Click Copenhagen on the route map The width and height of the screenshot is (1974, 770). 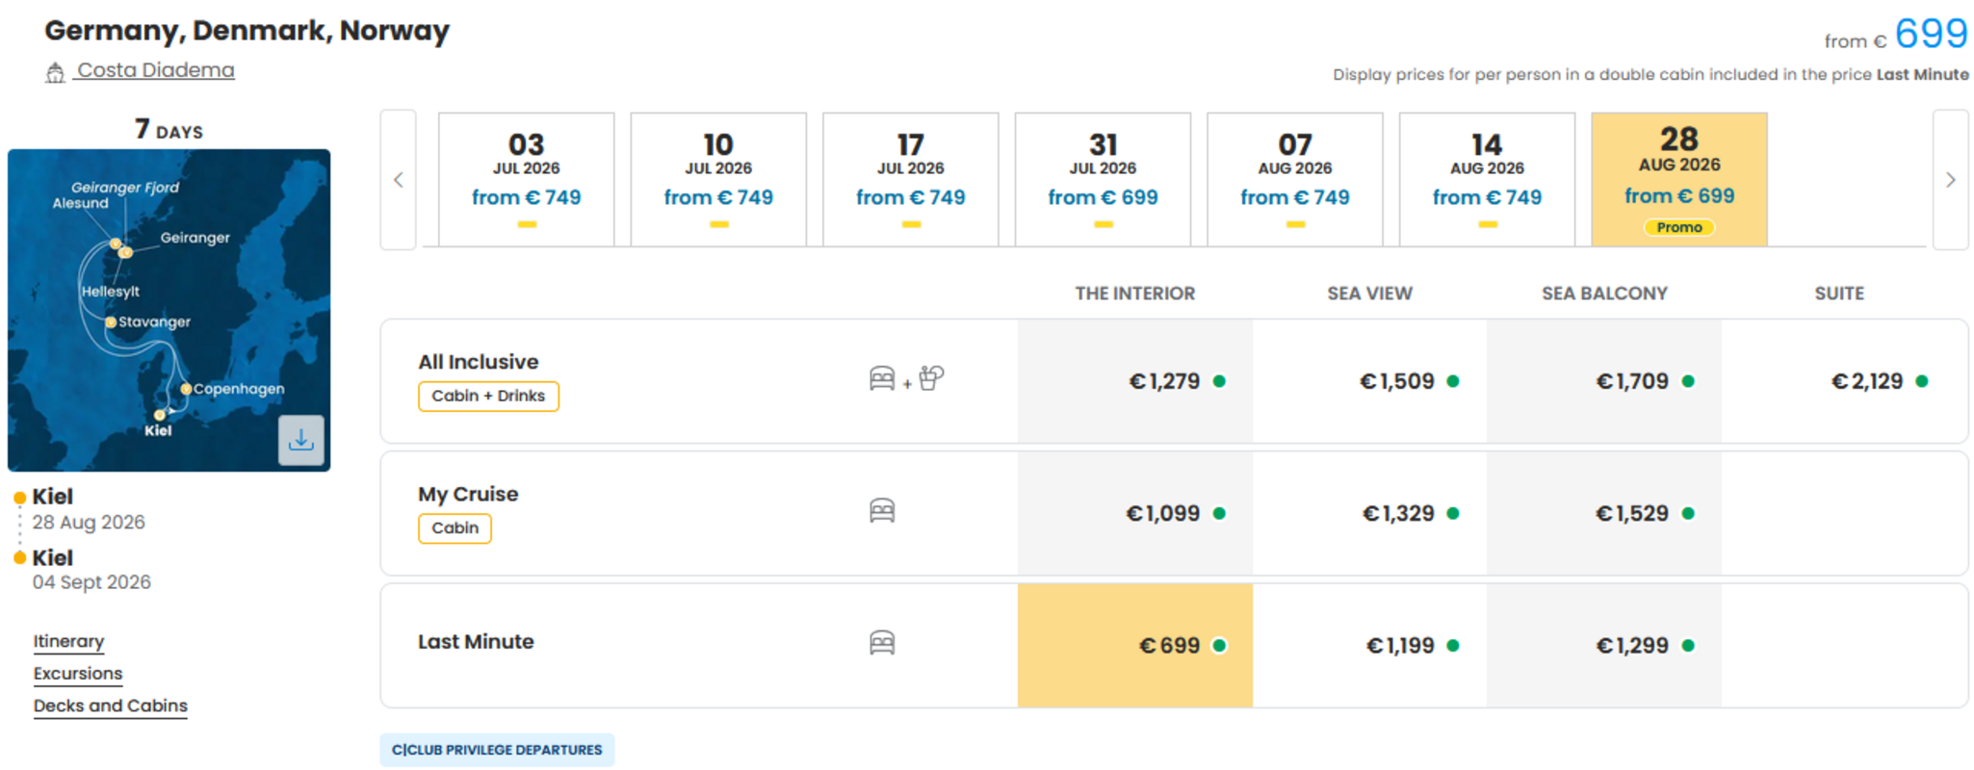point(238,389)
